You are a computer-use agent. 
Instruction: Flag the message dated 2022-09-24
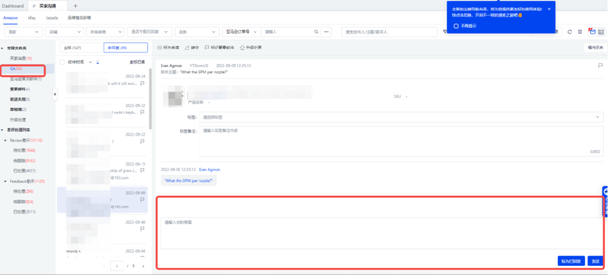click(142, 83)
